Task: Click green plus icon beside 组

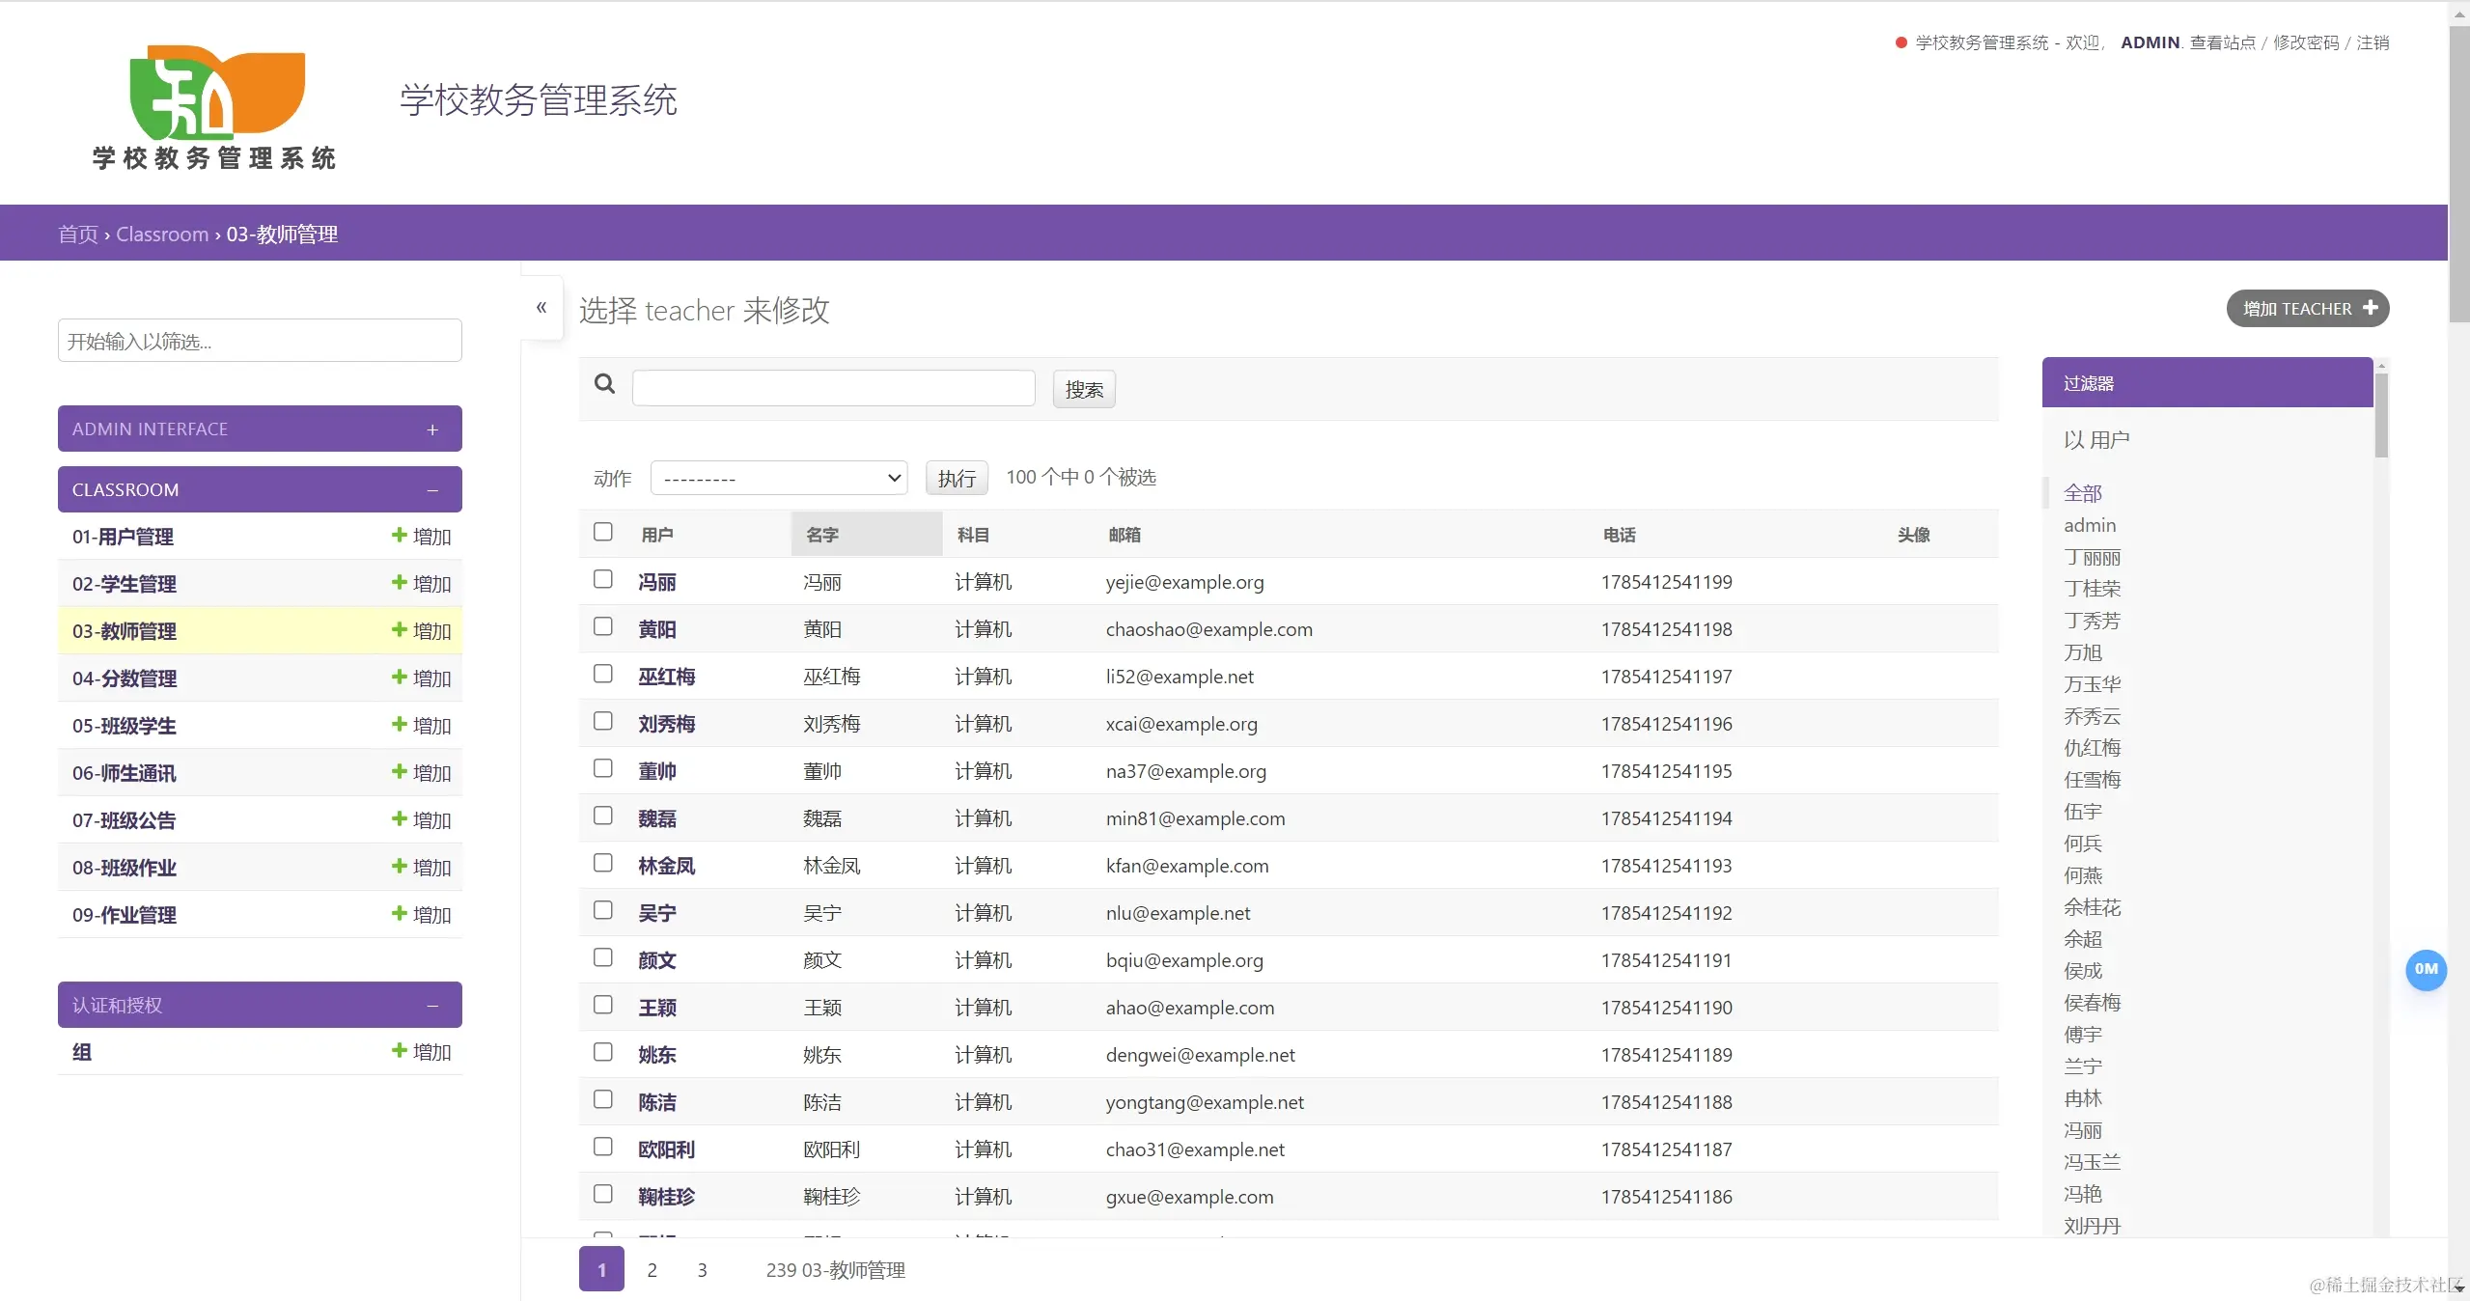Action: click(399, 1051)
